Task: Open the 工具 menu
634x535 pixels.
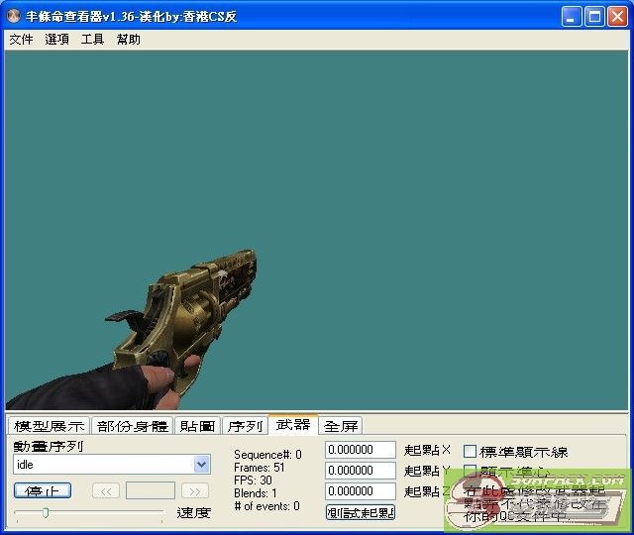Action: click(92, 40)
